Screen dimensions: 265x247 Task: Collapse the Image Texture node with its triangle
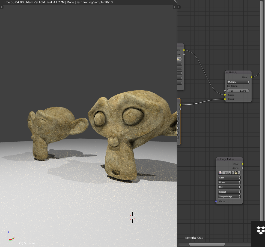pyautogui.click(x=218, y=159)
